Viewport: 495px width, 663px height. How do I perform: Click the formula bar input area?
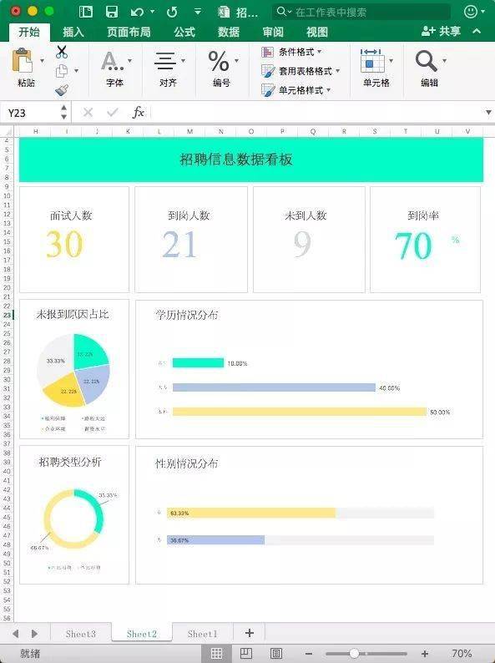pyautogui.click(x=317, y=113)
